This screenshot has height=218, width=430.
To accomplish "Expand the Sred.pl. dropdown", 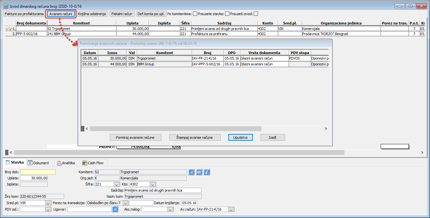I will [48, 203].
